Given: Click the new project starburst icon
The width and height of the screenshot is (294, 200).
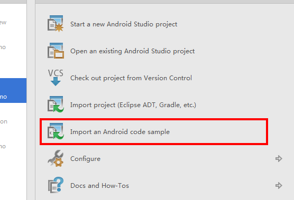Looking at the screenshot, I should 56,24.
